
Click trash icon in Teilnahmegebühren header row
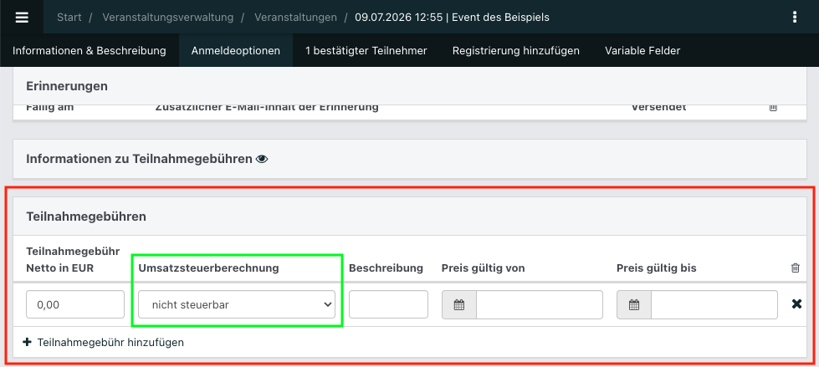click(x=796, y=268)
